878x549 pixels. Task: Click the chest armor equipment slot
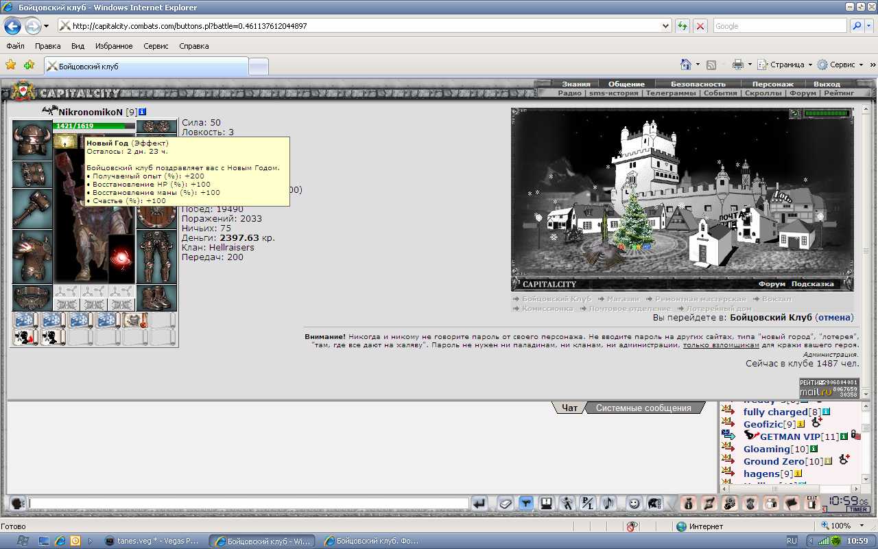click(x=32, y=257)
